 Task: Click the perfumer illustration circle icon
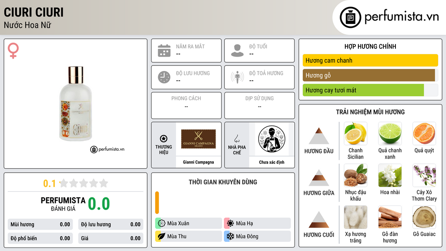(272, 139)
